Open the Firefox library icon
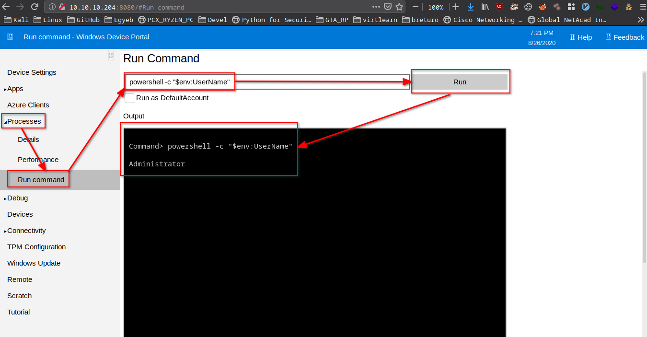The width and height of the screenshot is (647, 337). click(485, 7)
